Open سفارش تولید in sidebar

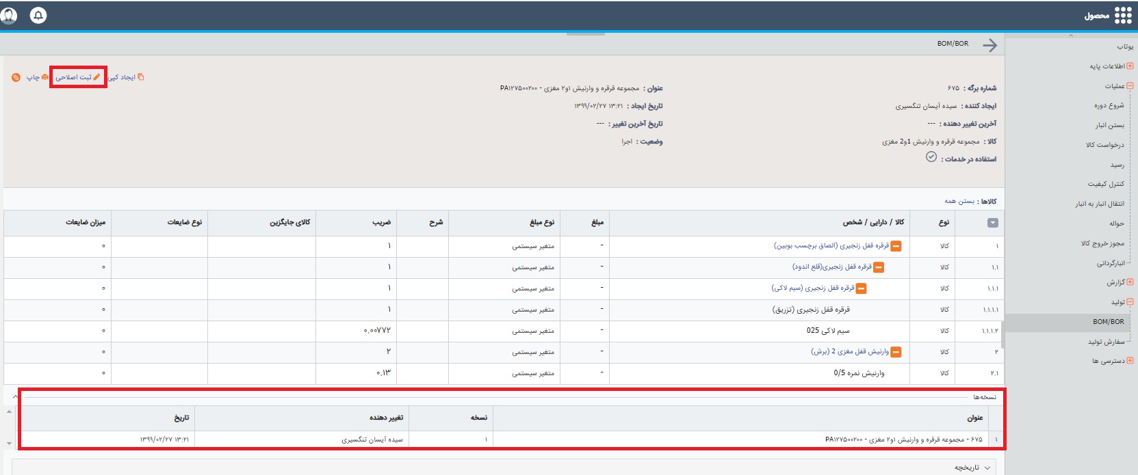(1106, 341)
